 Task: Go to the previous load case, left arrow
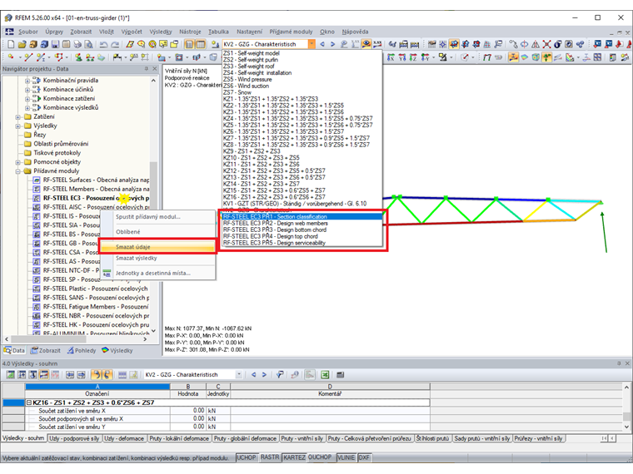pyautogui.click(x=322, y=44)
